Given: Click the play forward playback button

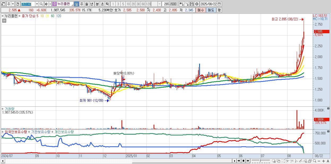Looking at the screenshot, I should (235, 161).
